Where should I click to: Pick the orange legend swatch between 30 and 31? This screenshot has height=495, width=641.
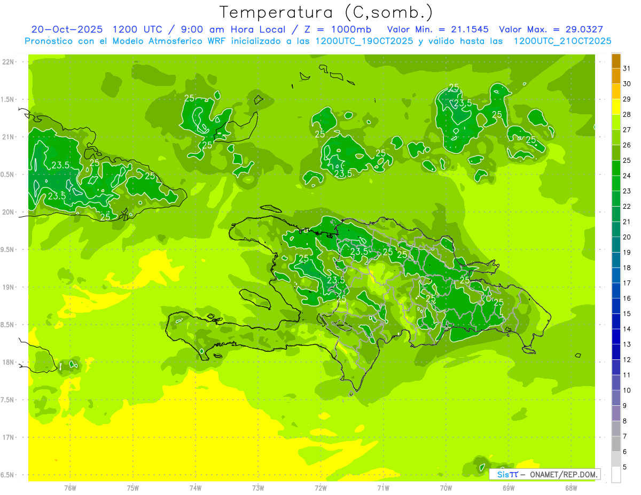(x=616, y=76)
